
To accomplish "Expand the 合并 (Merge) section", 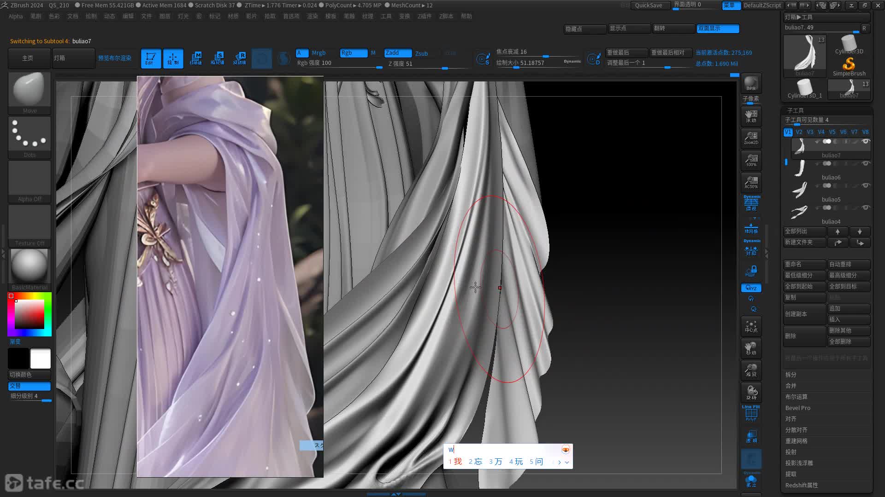I will coord(791,386).
